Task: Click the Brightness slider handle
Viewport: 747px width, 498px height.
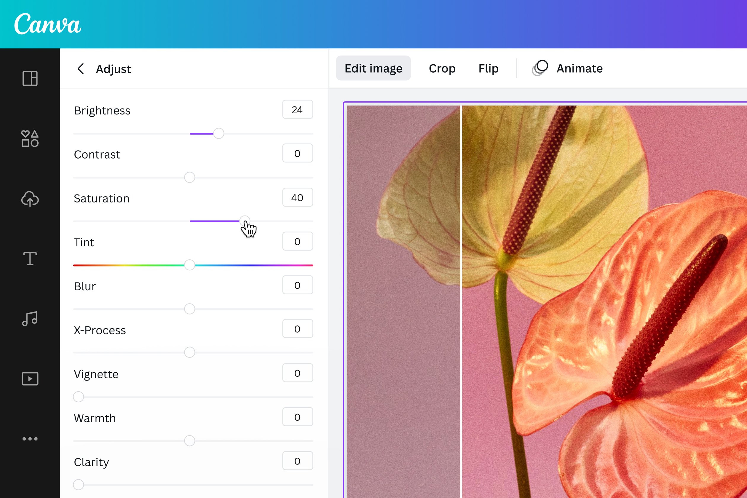Action: pos(218,134)
